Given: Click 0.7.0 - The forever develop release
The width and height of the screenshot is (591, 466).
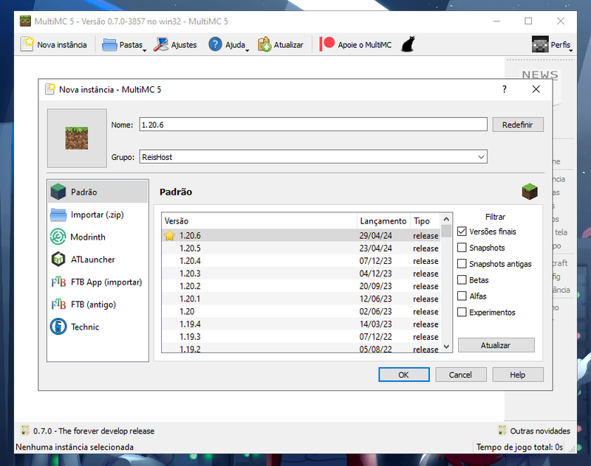Looking at the screenshot, I should (x=94, y=431).
